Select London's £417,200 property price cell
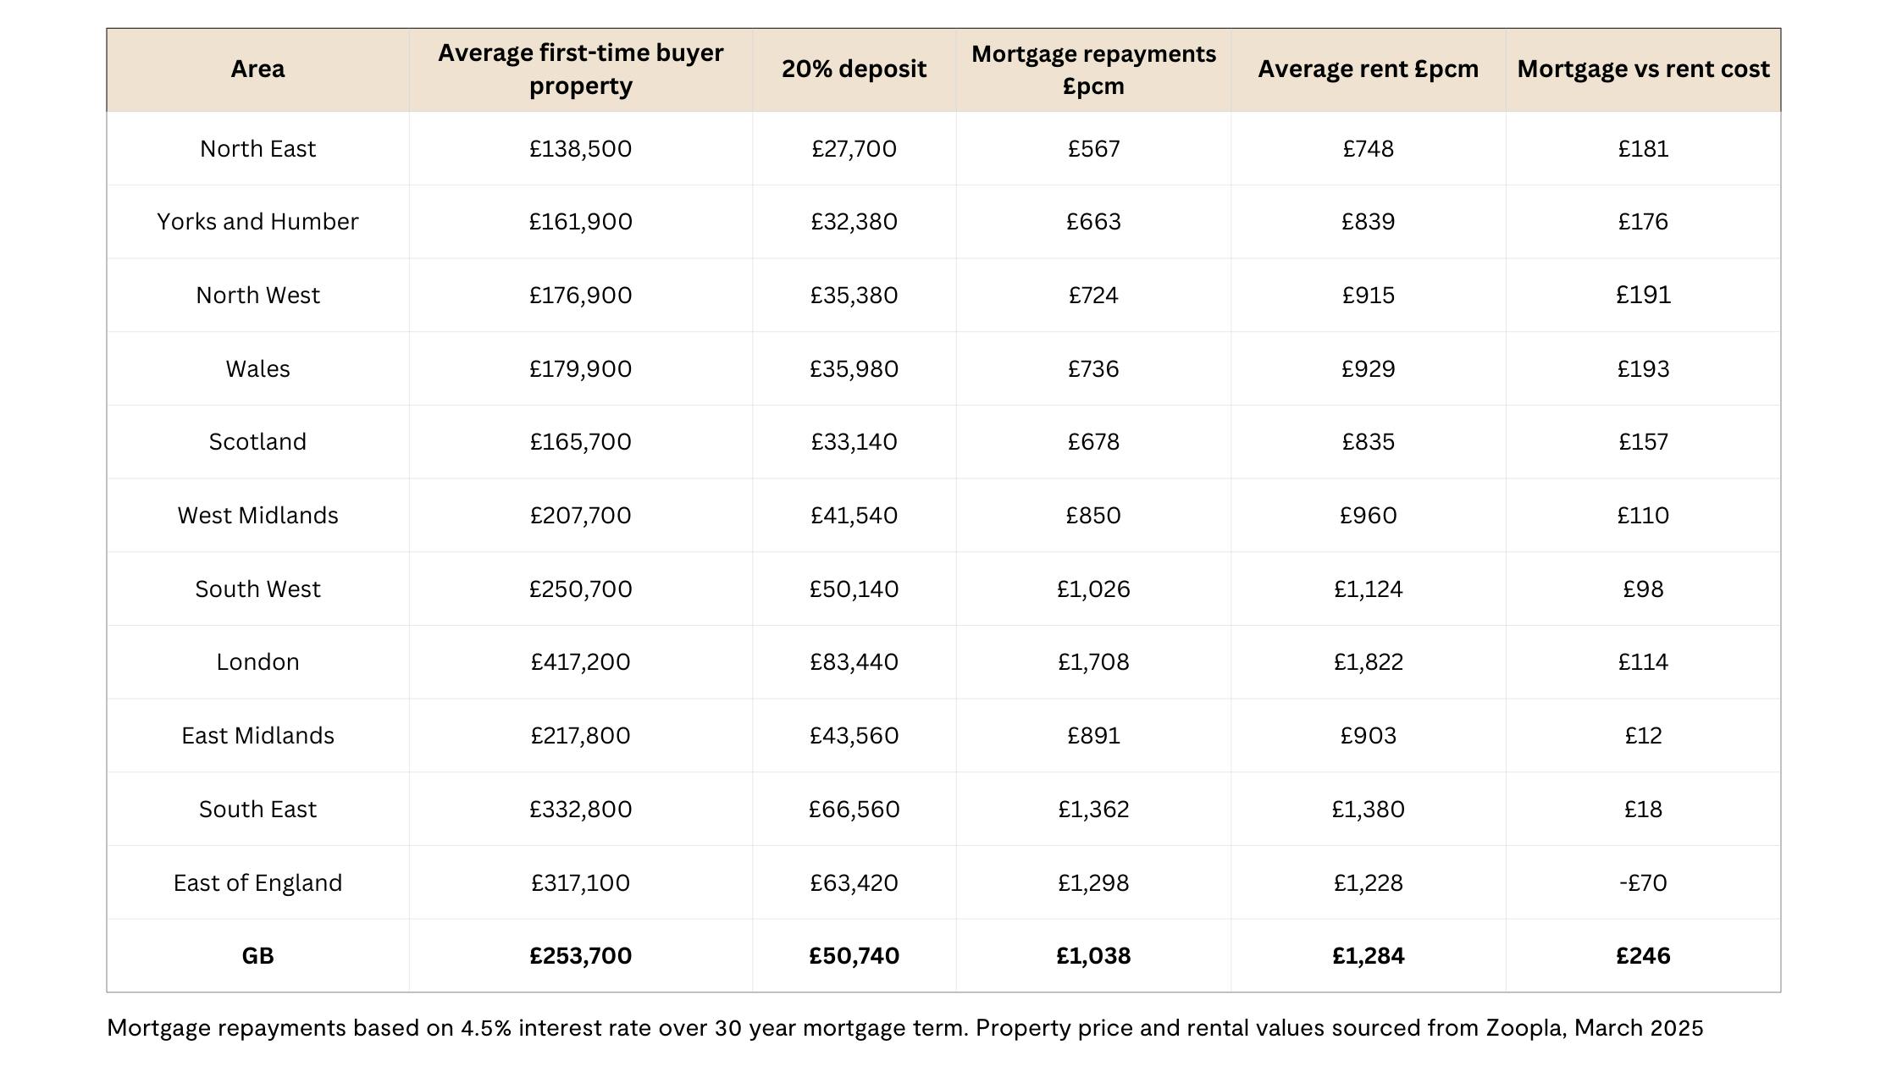Viewport: 1897px width, 1067px height. (x=580, y=662)
